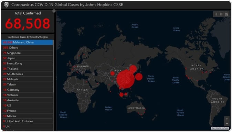
Task: Click the EUROPE map label
Action: point(83,67)
